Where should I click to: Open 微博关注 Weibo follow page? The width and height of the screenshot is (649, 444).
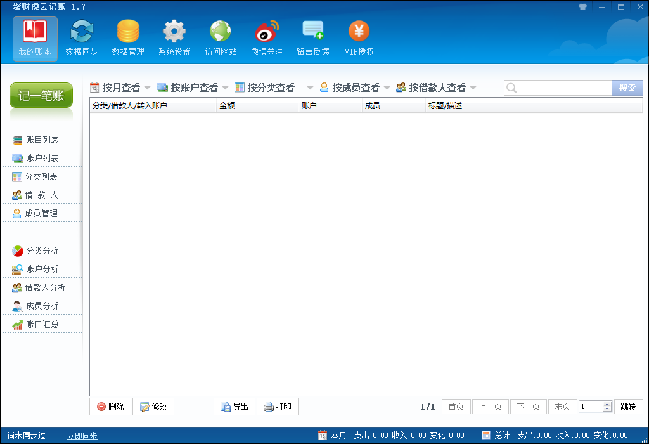click(266, 37)
